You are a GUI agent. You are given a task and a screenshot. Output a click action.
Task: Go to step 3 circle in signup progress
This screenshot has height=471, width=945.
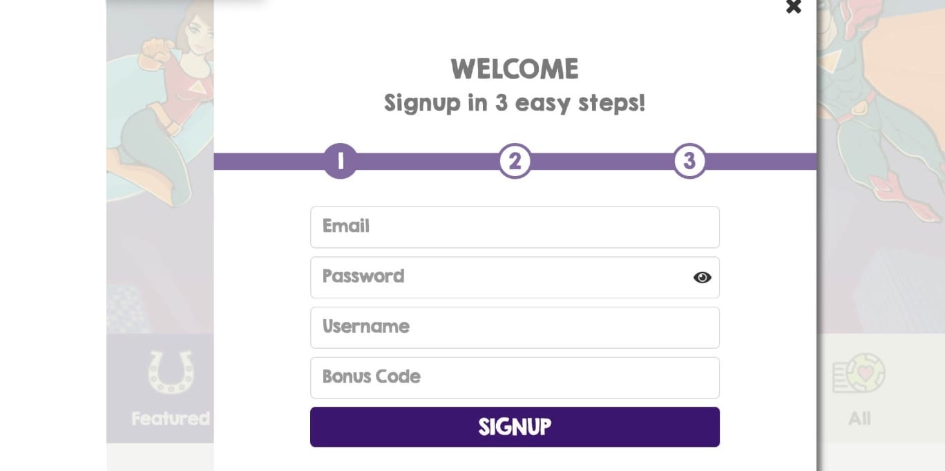coord(689,161)
